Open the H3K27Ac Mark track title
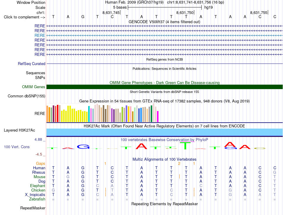The image size is (283, 215). click(x=164, y=126)
